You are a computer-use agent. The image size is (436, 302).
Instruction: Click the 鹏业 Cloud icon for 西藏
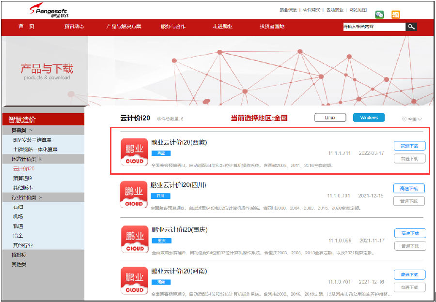(134, 152)
